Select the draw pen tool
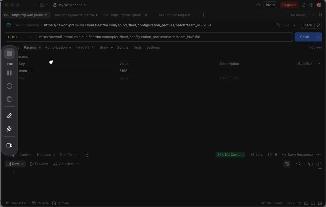 [x=9, y=116]
